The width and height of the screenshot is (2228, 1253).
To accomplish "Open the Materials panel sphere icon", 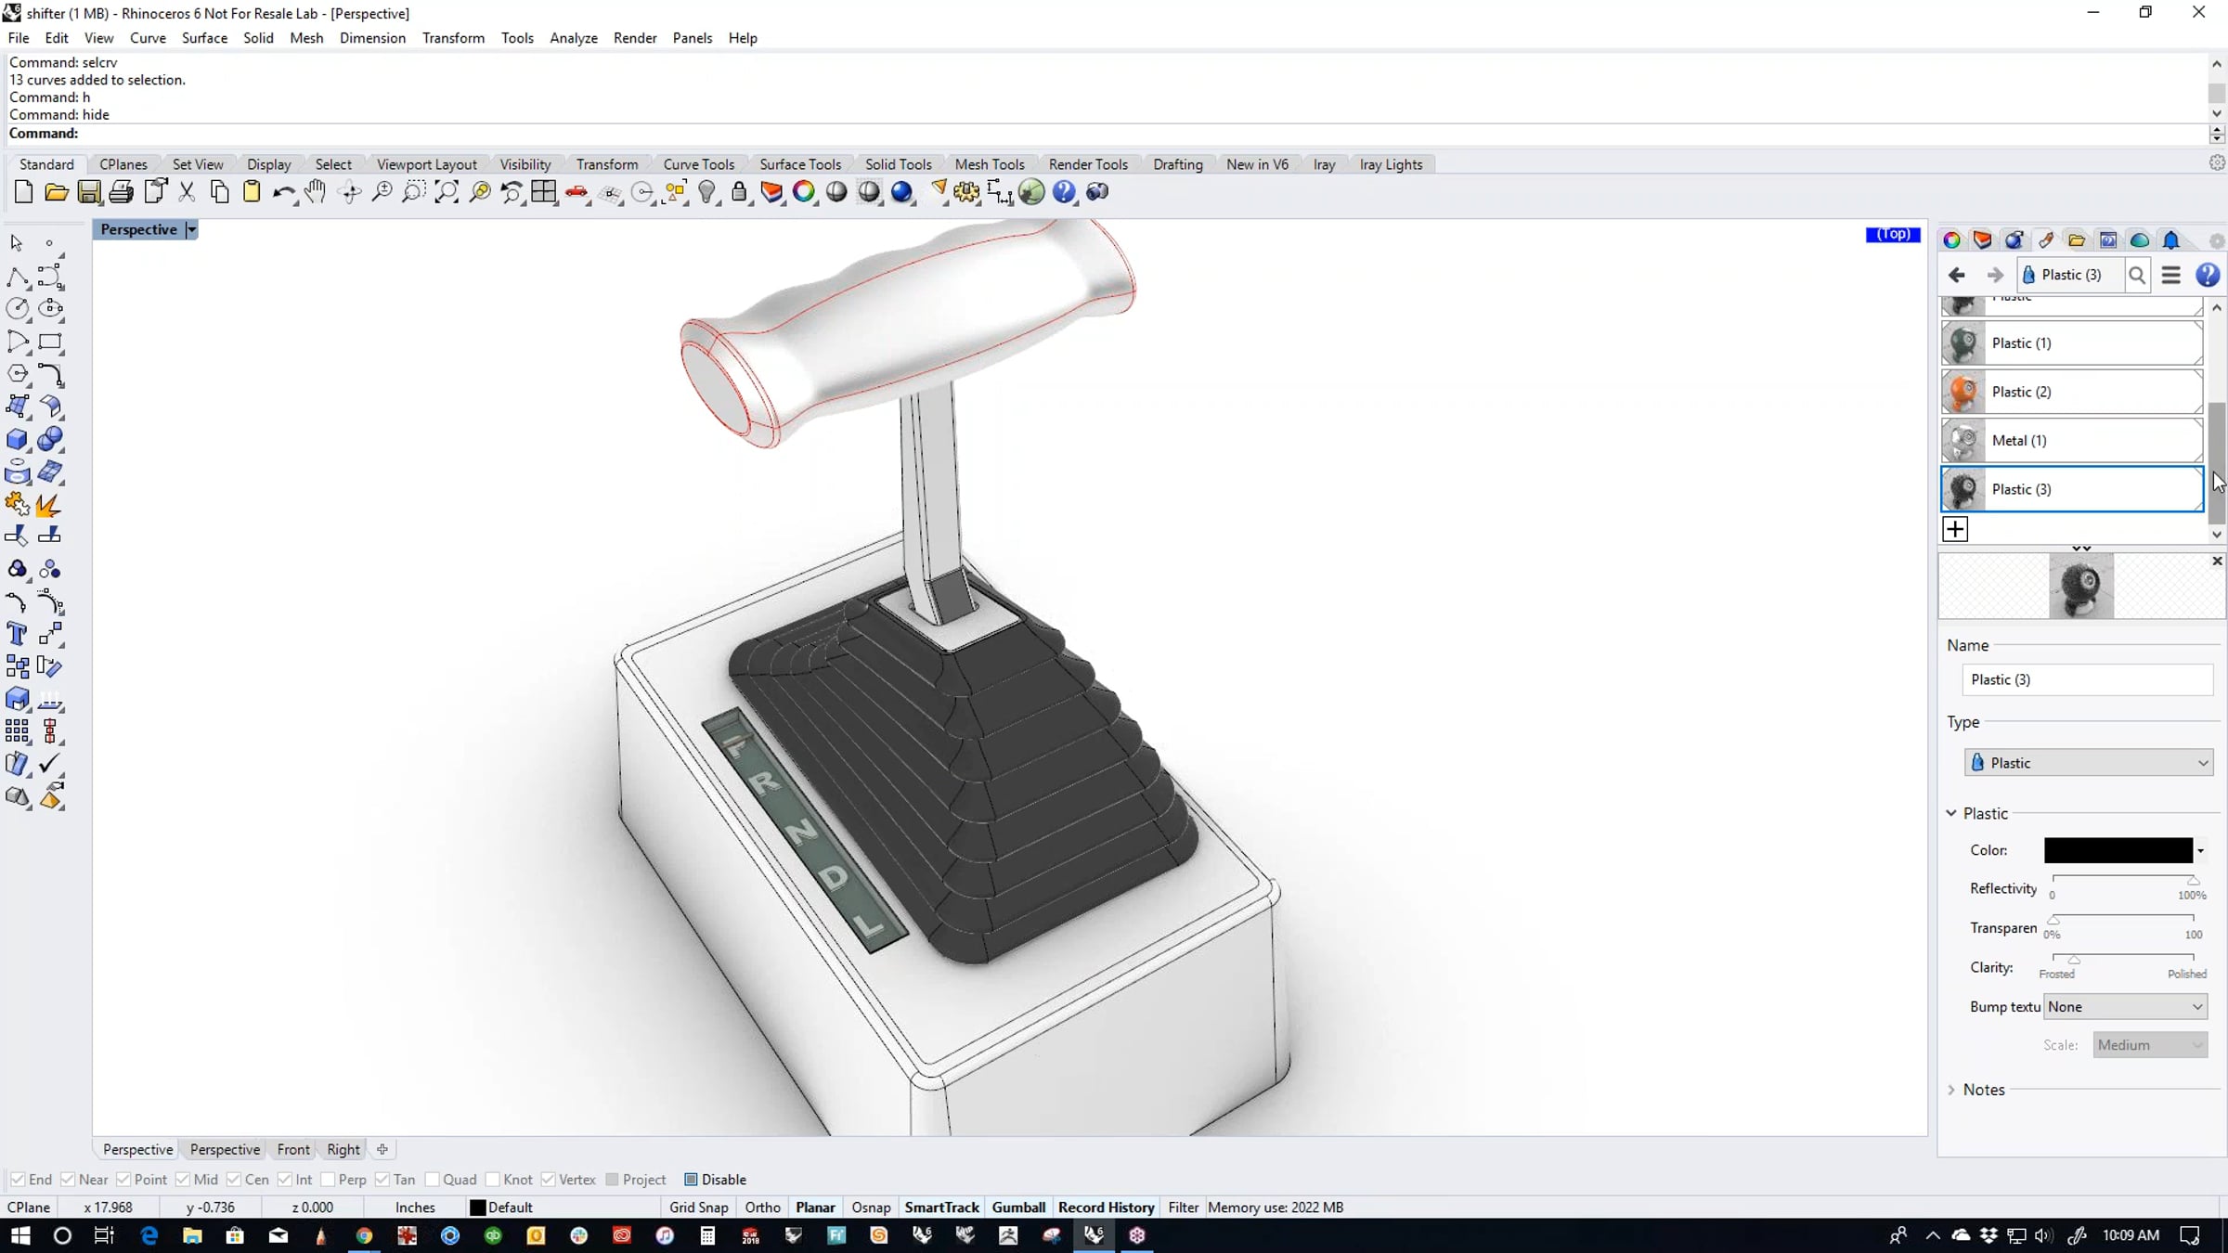I will (x=2014, y=240).
